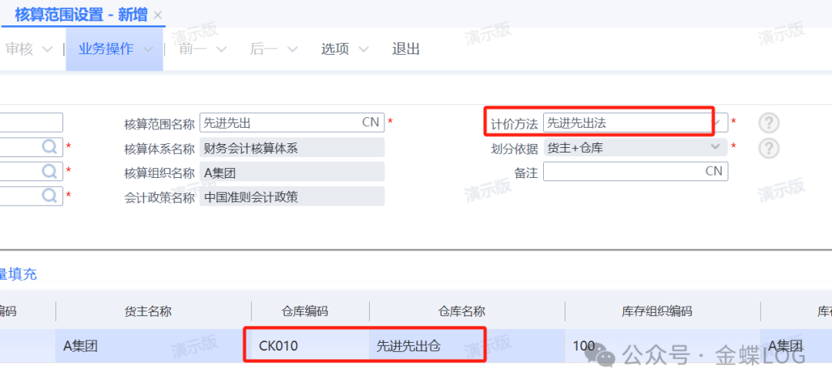Image resolution: width=832 pixels, height=389 pixels.
Task: Click the 批量填充 link
Action: (x=18, y=274)
